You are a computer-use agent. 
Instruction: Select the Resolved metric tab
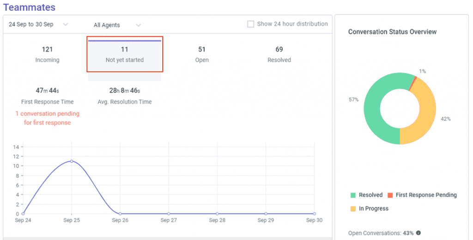point(279,54)
